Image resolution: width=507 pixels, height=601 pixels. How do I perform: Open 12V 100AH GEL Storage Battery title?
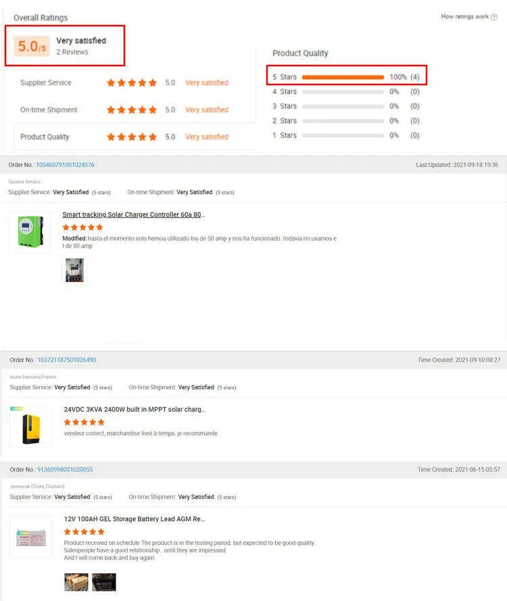pos(134,519)
